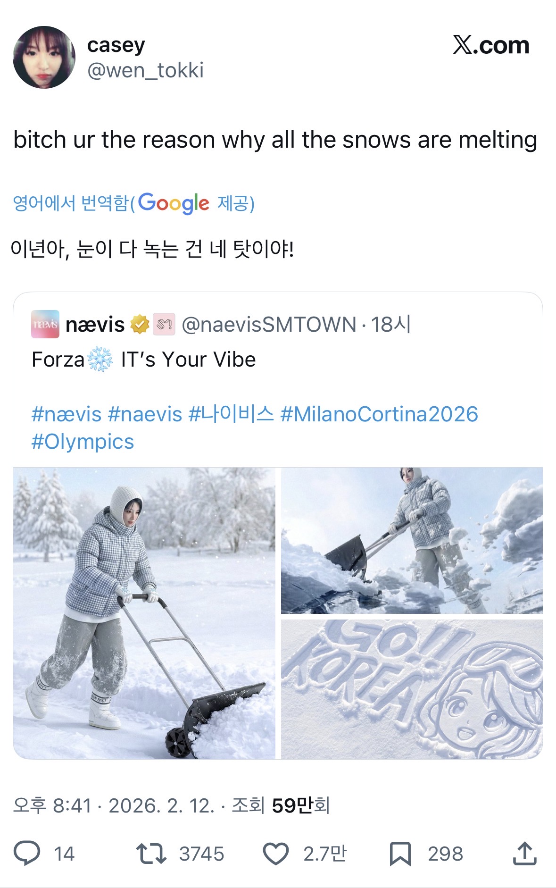Viewport: 556px width, 888px height.
Task: Open the GO!! KOREA snow drawing image
Action: [x=412, y=689]
